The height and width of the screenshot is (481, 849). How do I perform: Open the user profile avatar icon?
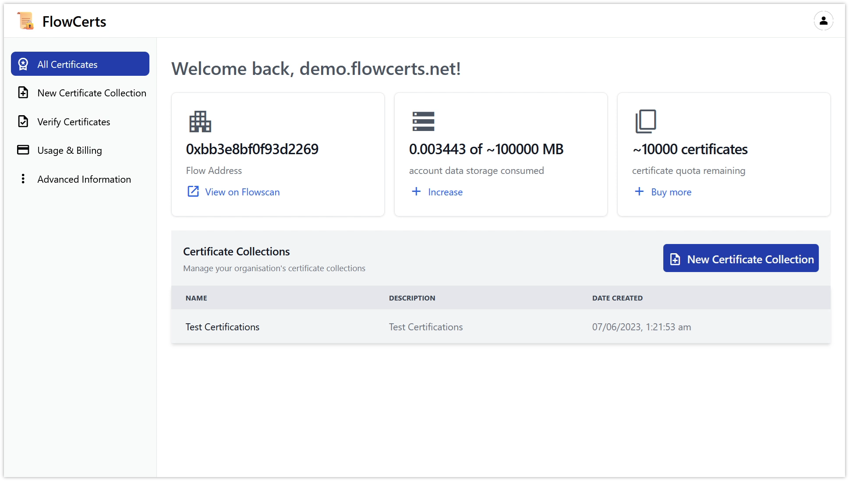tap(823, 21)
